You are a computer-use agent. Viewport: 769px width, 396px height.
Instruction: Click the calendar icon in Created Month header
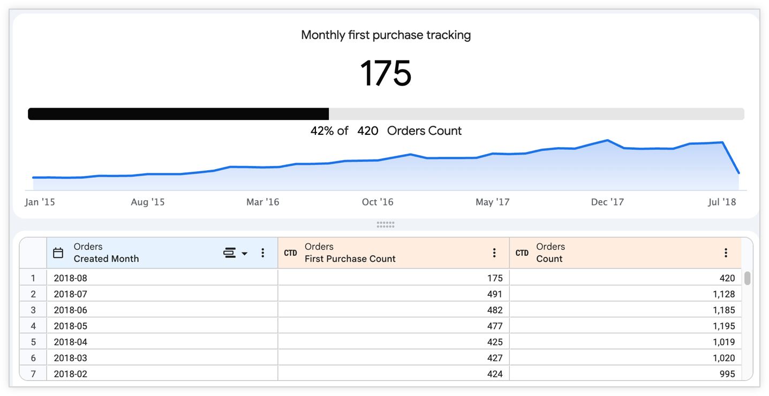click(x=58, y=253)
